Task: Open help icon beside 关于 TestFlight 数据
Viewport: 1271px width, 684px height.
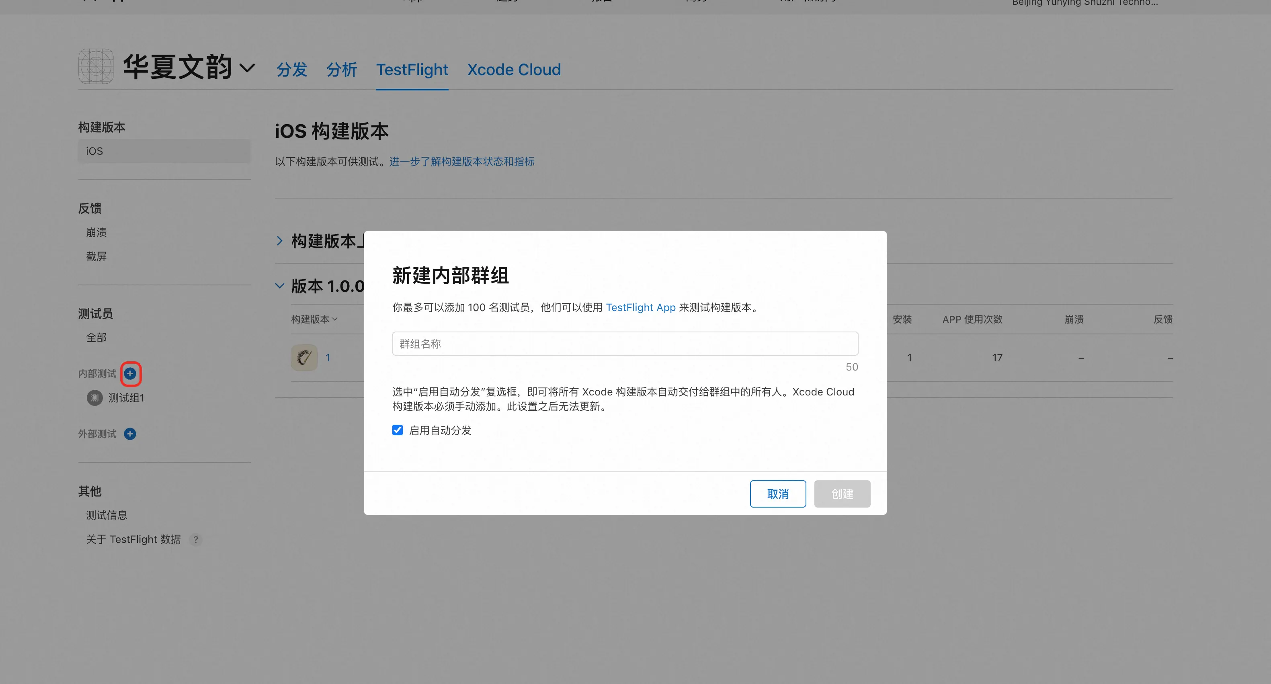Action: click(196, 539)
